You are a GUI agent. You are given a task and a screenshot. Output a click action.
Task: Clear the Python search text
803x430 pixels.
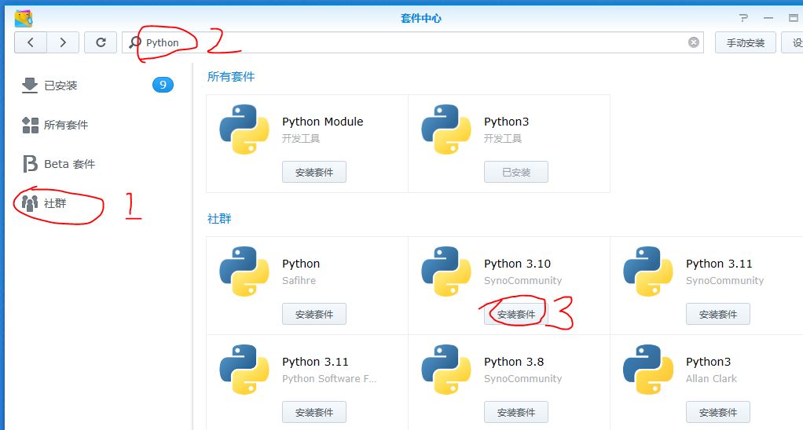coord(694,42)
